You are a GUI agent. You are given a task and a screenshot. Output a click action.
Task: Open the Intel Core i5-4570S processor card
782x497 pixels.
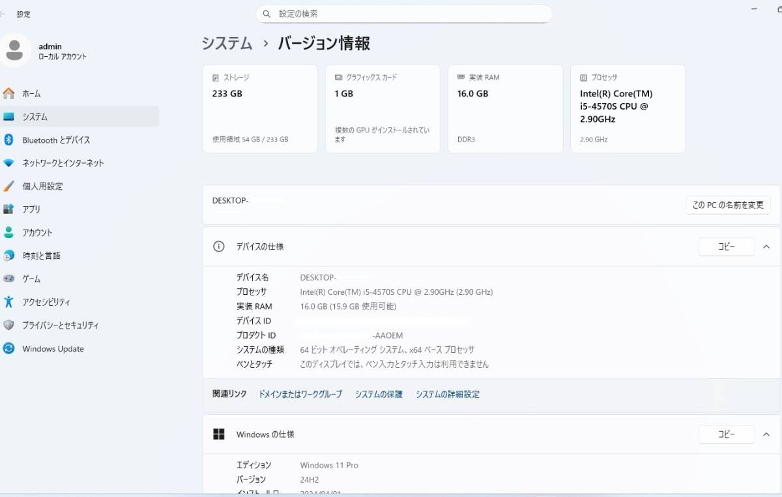628,109
